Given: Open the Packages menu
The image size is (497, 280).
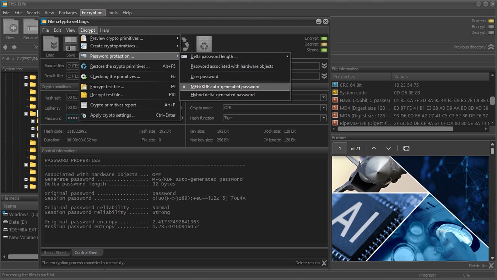Looking at the screenshot, I should pyautogui.click(x=67, y=12).
